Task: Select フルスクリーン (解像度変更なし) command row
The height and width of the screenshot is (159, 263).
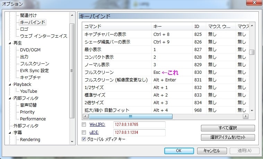Action: pos(166,80)
